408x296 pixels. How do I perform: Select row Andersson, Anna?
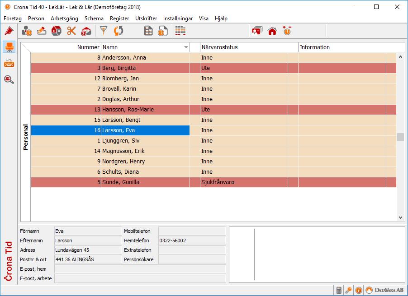pos(213,58)
